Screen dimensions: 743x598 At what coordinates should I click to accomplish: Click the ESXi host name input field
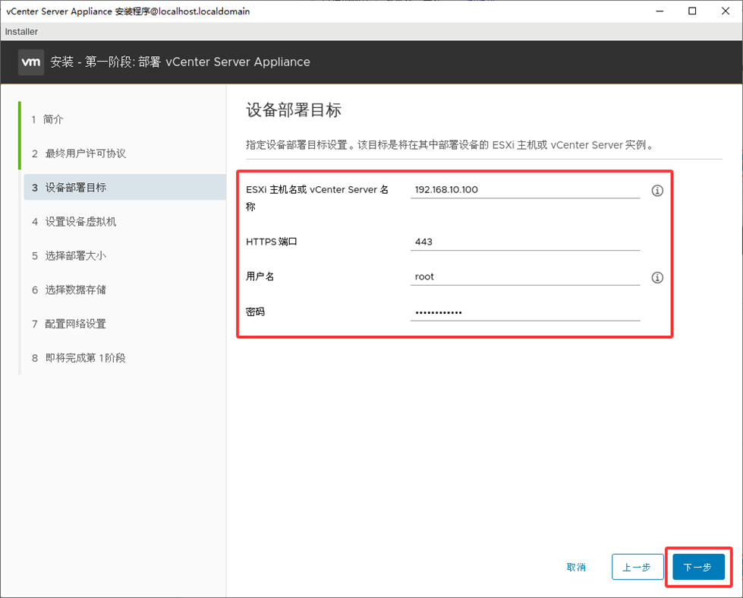[525, 190]
